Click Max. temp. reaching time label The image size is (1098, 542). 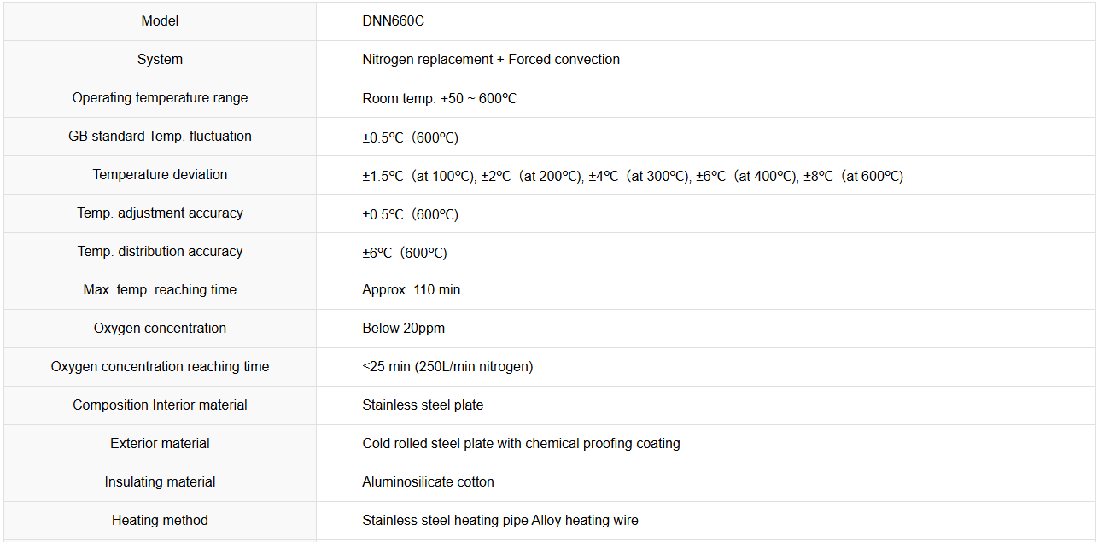click(x=160, y=290)
